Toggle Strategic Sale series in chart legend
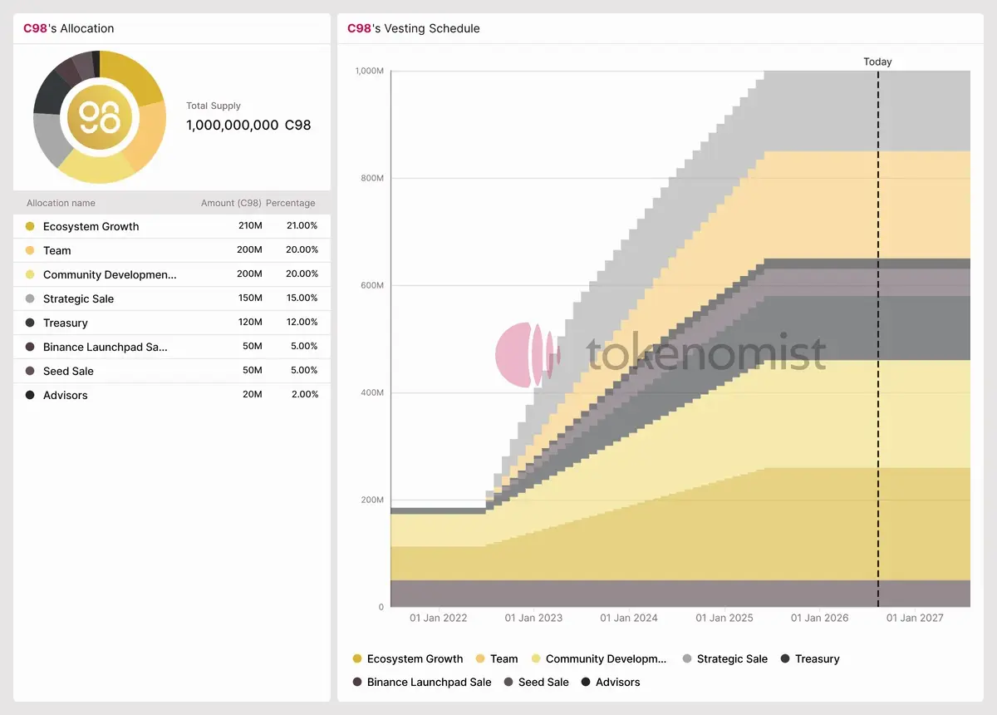The image size is (997, 715). [x=724, y=658]
